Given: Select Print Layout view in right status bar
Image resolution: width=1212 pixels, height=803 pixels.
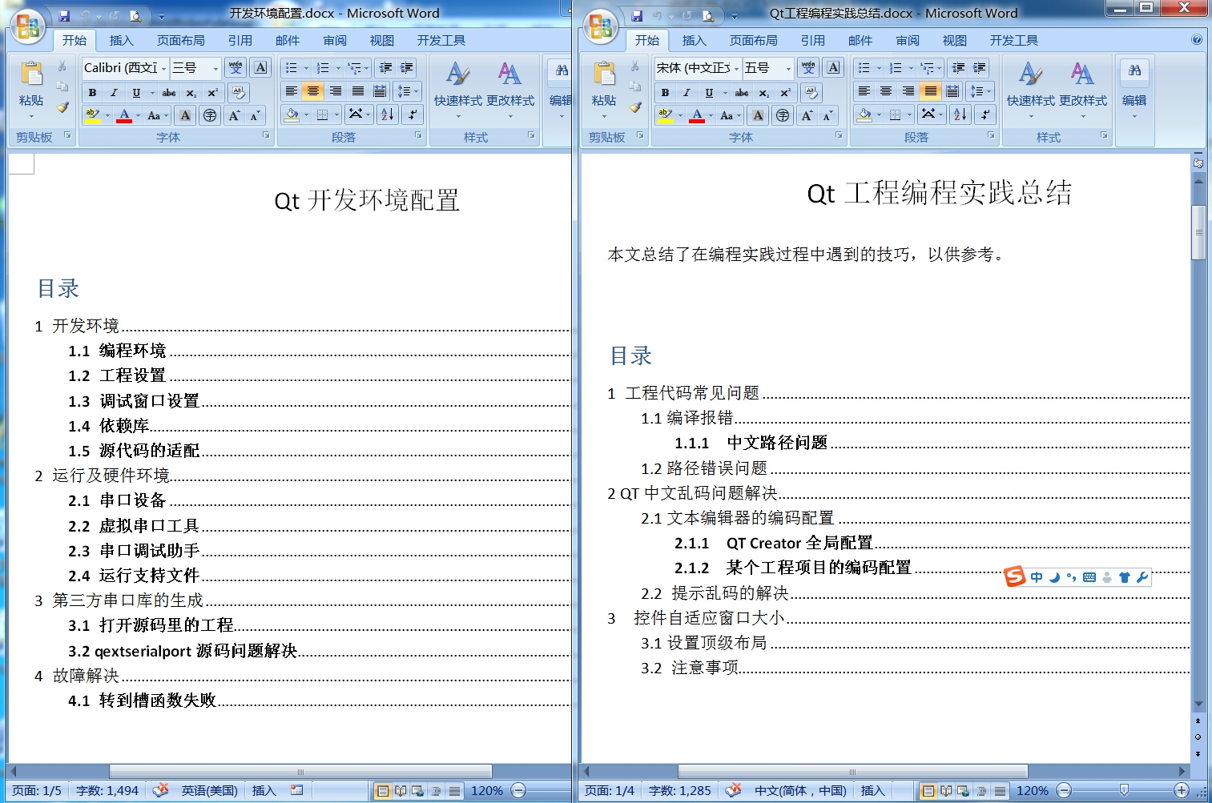Looking at the screenshot, I should click(928, 791).
